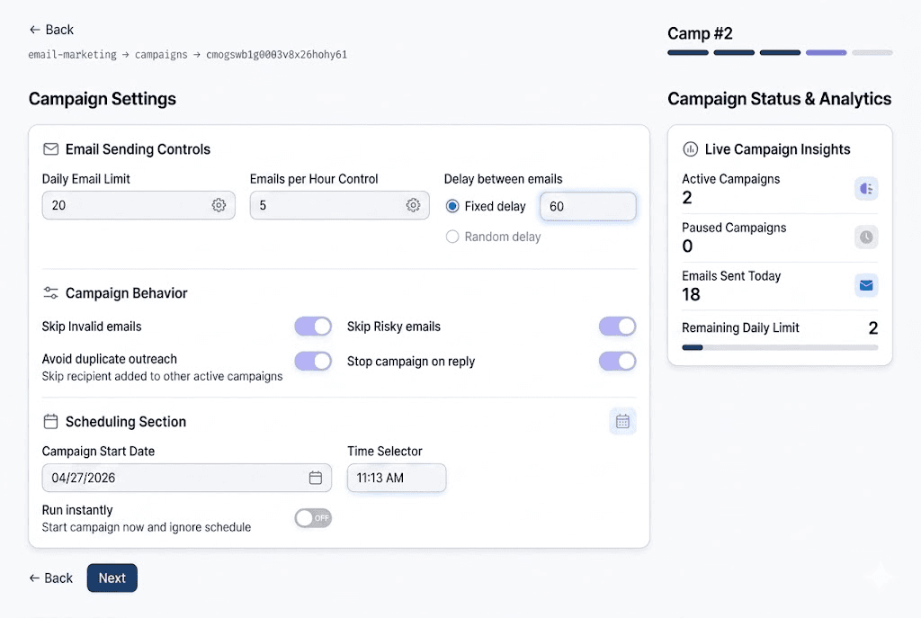Image resolution: width=921 pixels, height=618 pixels.
Task: Click the Next button
Action: pos(112,578)
